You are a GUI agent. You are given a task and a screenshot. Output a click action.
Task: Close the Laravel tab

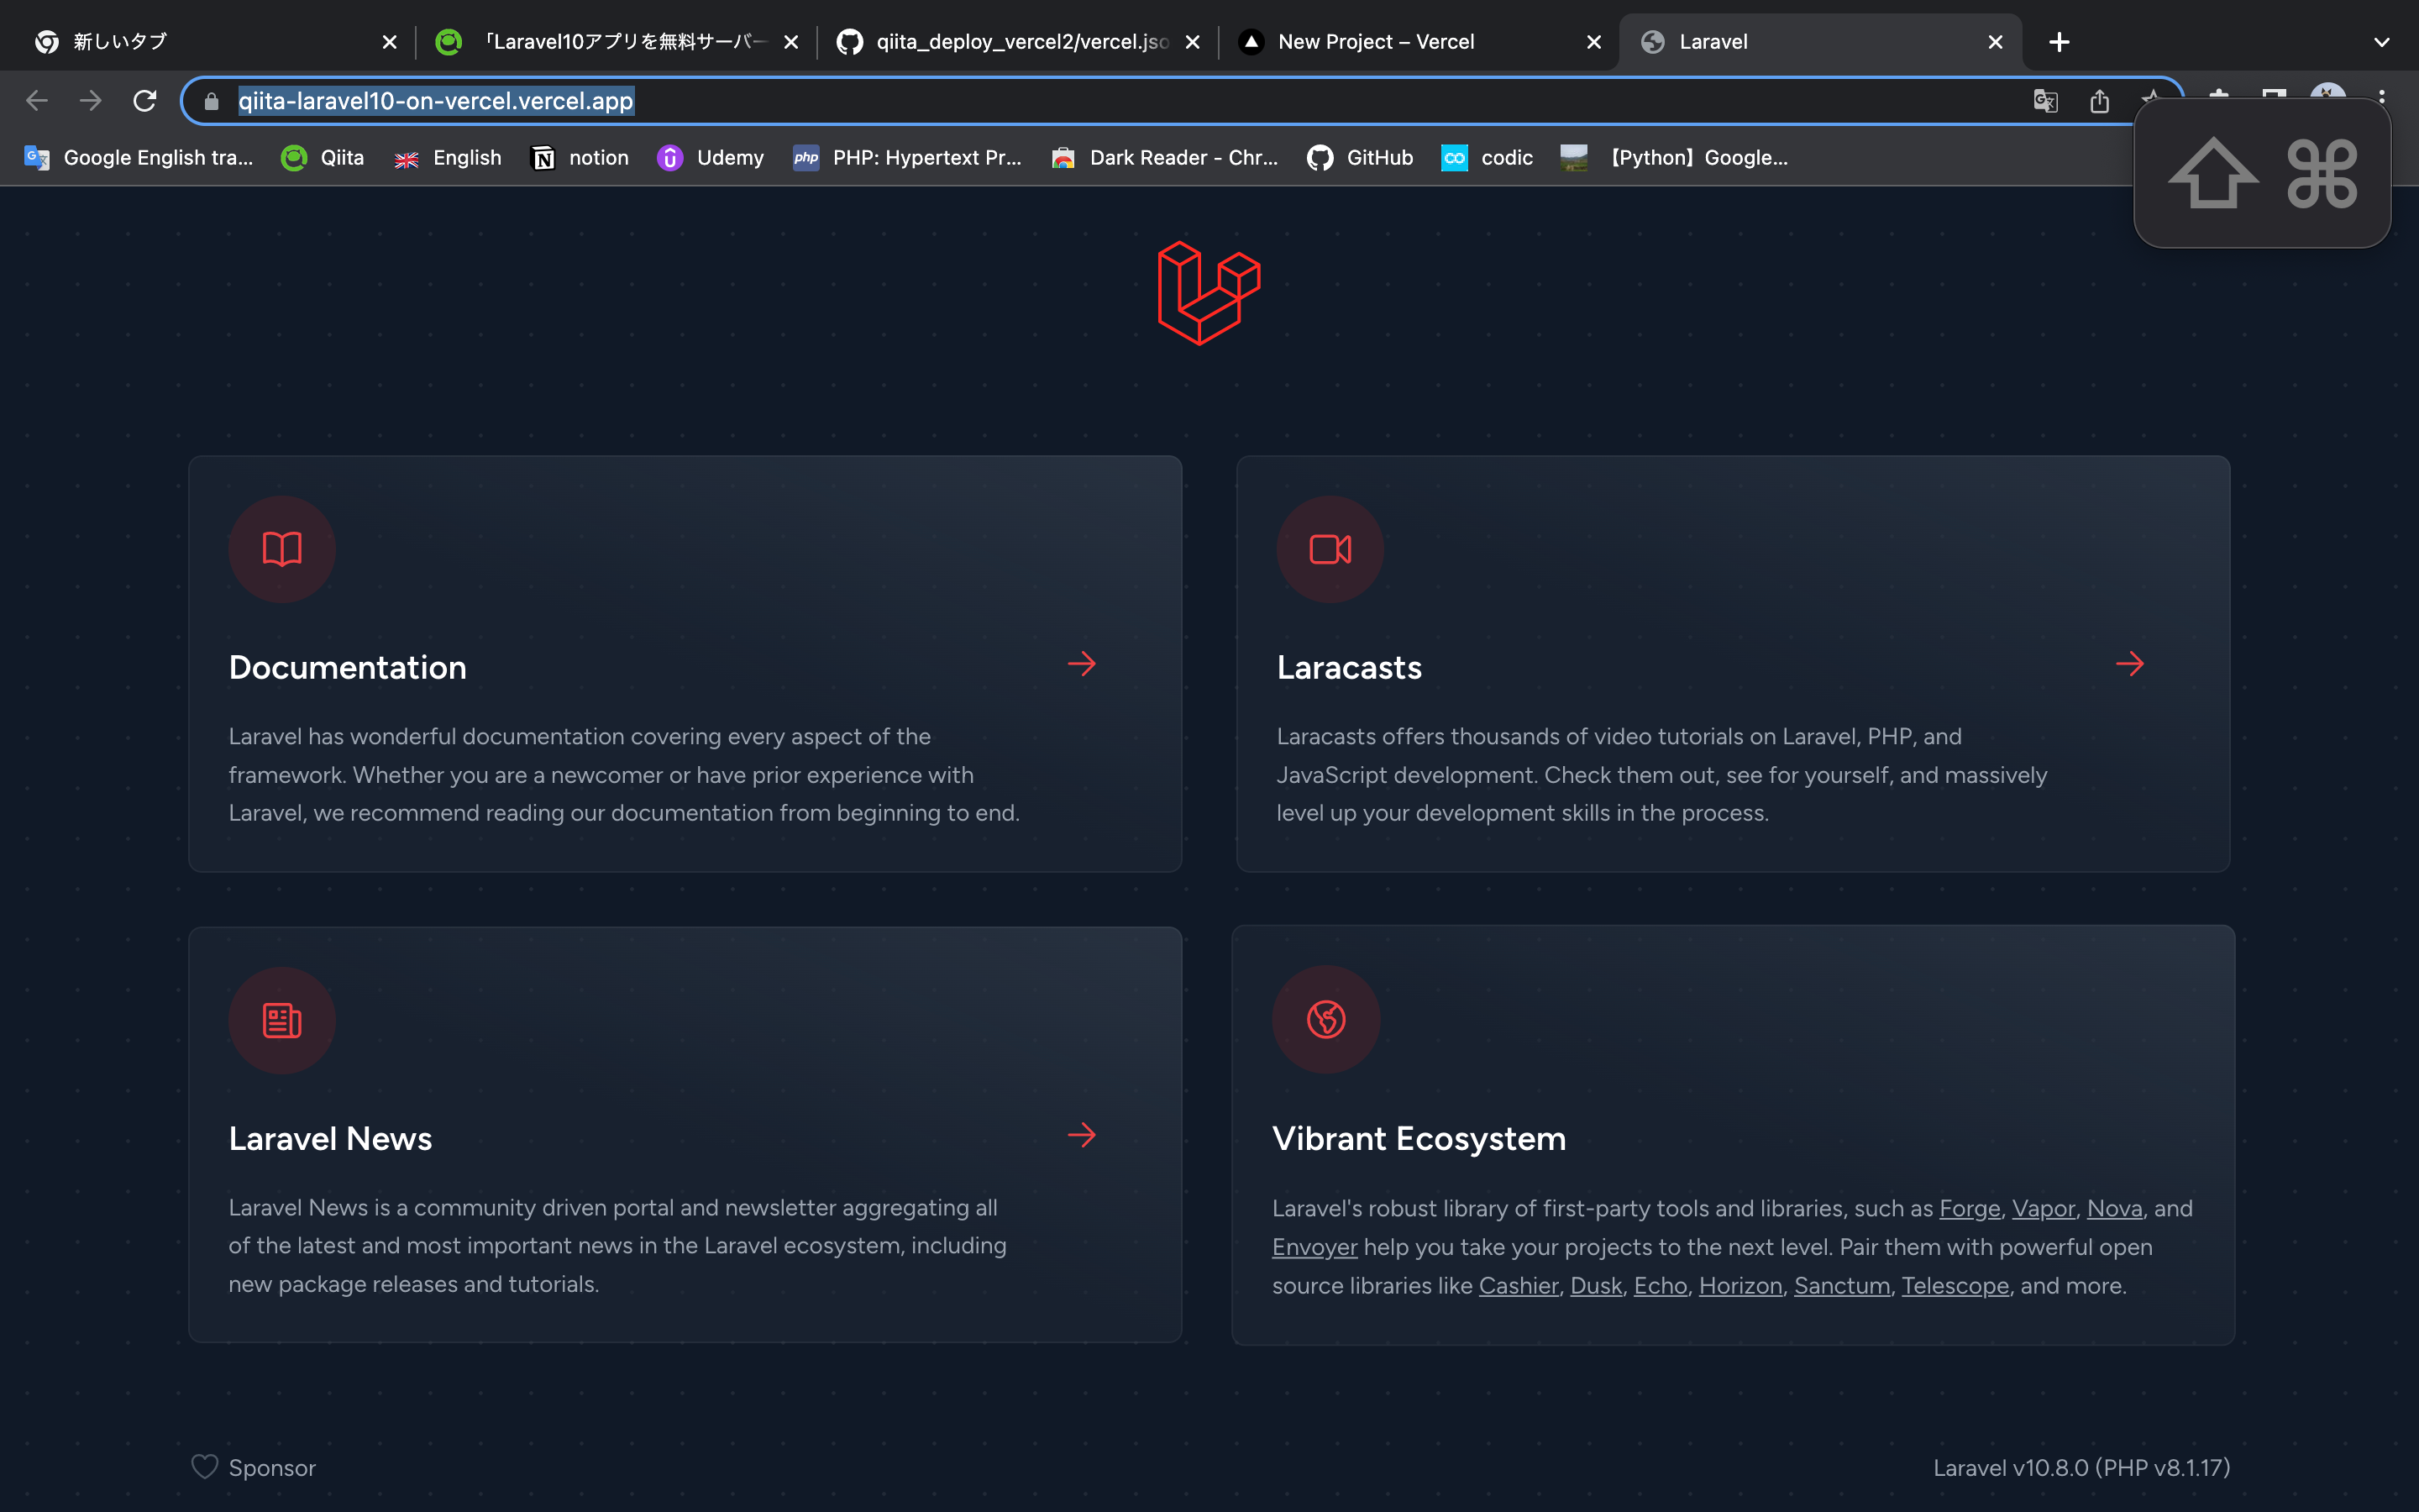coord(1995,42)
